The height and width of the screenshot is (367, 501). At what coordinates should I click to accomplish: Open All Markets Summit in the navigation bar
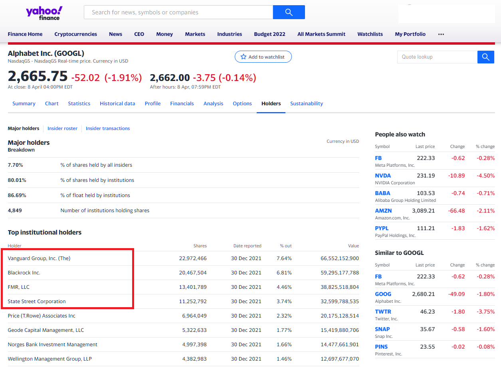(x=321, y=34)
